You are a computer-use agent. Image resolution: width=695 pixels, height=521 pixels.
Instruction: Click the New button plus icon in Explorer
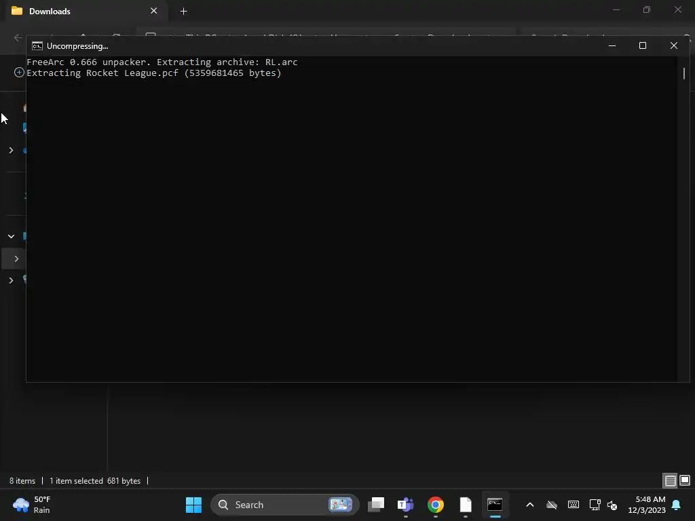pyautogui.click(x=19, y=72)
